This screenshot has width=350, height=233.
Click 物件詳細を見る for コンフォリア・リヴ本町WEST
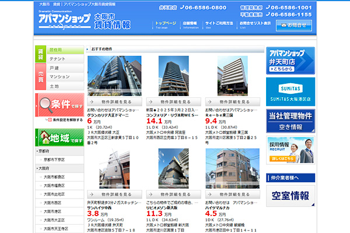[x=174, y=102]
